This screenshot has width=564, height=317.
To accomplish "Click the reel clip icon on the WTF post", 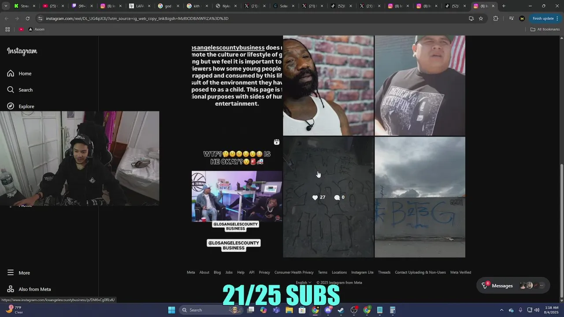I will click(x=276, y=142).
